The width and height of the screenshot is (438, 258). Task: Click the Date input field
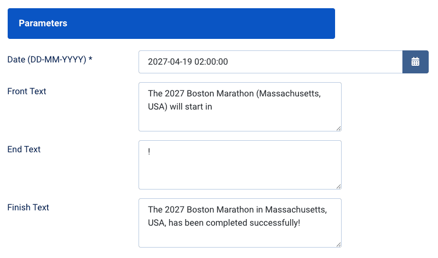point(270,62)
